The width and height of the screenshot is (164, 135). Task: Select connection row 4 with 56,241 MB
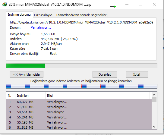click(79, 117)
